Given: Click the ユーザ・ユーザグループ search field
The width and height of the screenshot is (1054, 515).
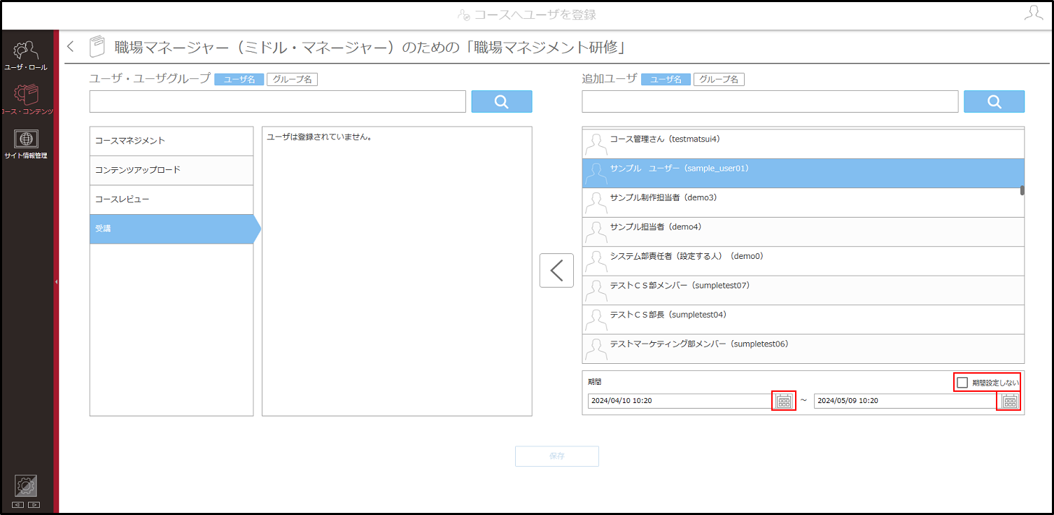Looking at the screenshot, I should click(x=278, y=101).
